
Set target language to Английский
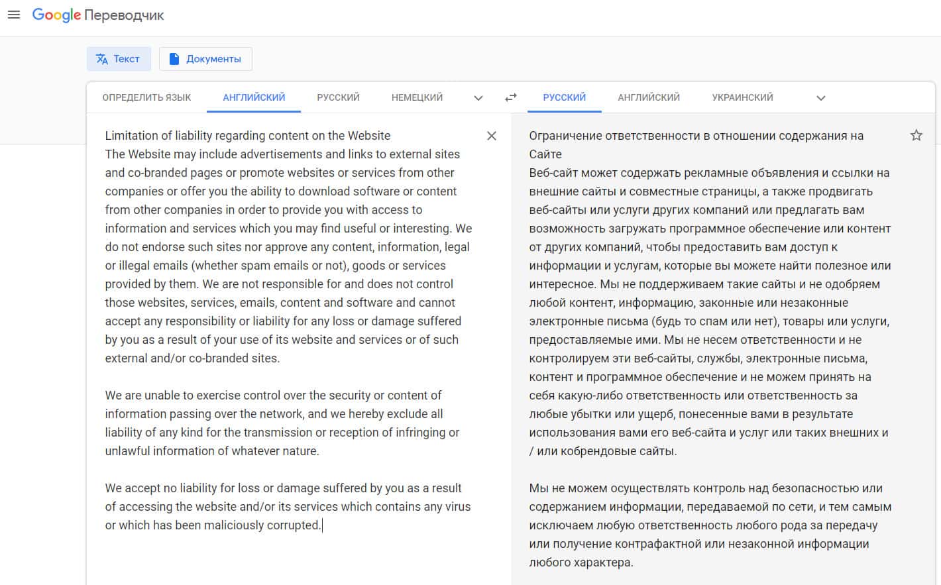click(648, 97)
